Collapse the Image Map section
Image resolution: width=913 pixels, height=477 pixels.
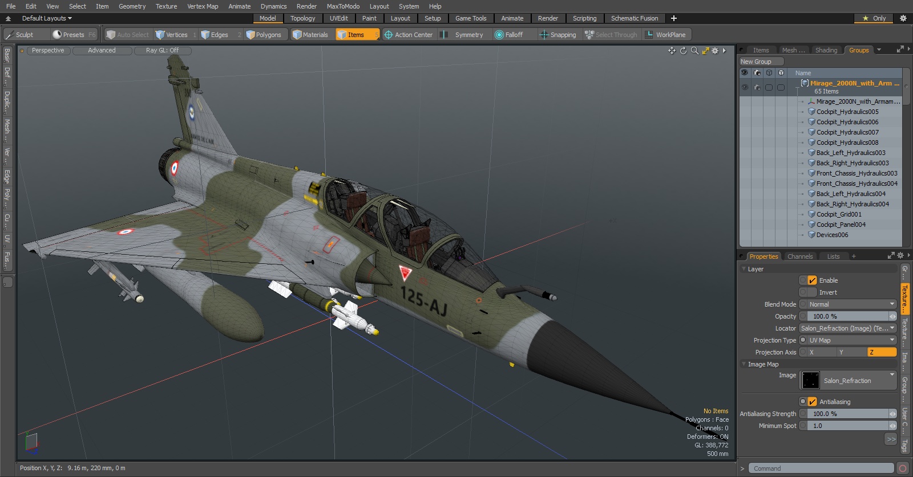tap(744, 364)
